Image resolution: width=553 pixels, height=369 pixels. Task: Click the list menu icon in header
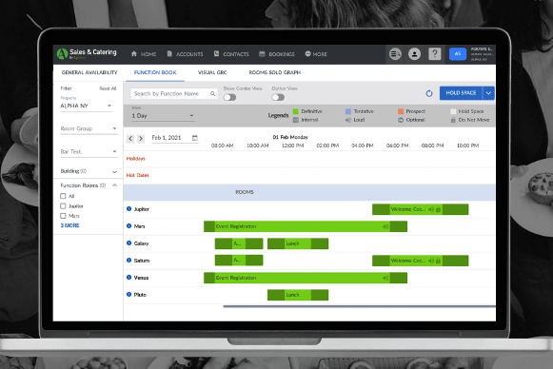coord(395,54)
